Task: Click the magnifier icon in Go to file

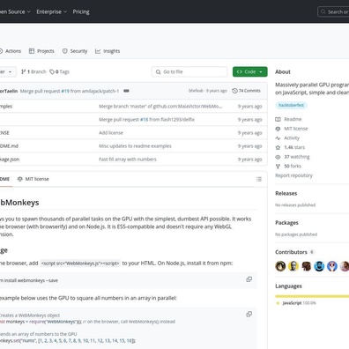Action: [x=158, y=71]
